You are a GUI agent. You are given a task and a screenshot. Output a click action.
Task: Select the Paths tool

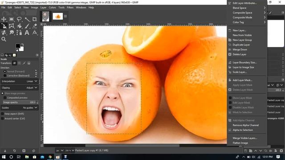[x=19, y=32]
